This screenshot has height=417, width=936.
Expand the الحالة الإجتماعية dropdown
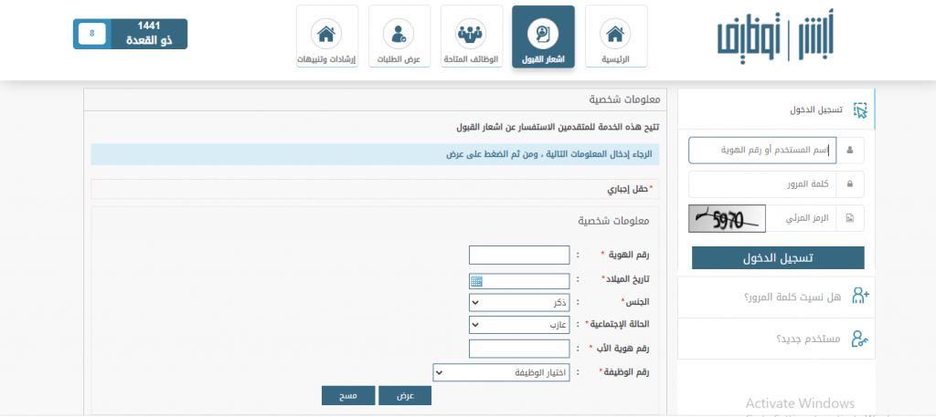tap(518, 324)
